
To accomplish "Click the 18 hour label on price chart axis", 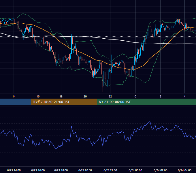I will pyautogui.click(x=61, y=97).
